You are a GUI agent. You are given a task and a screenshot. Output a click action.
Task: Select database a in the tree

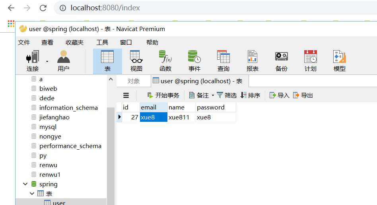41,79
